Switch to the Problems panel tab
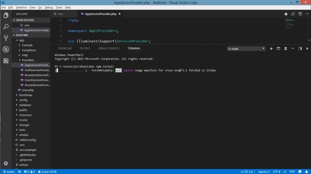 [65, 48]
